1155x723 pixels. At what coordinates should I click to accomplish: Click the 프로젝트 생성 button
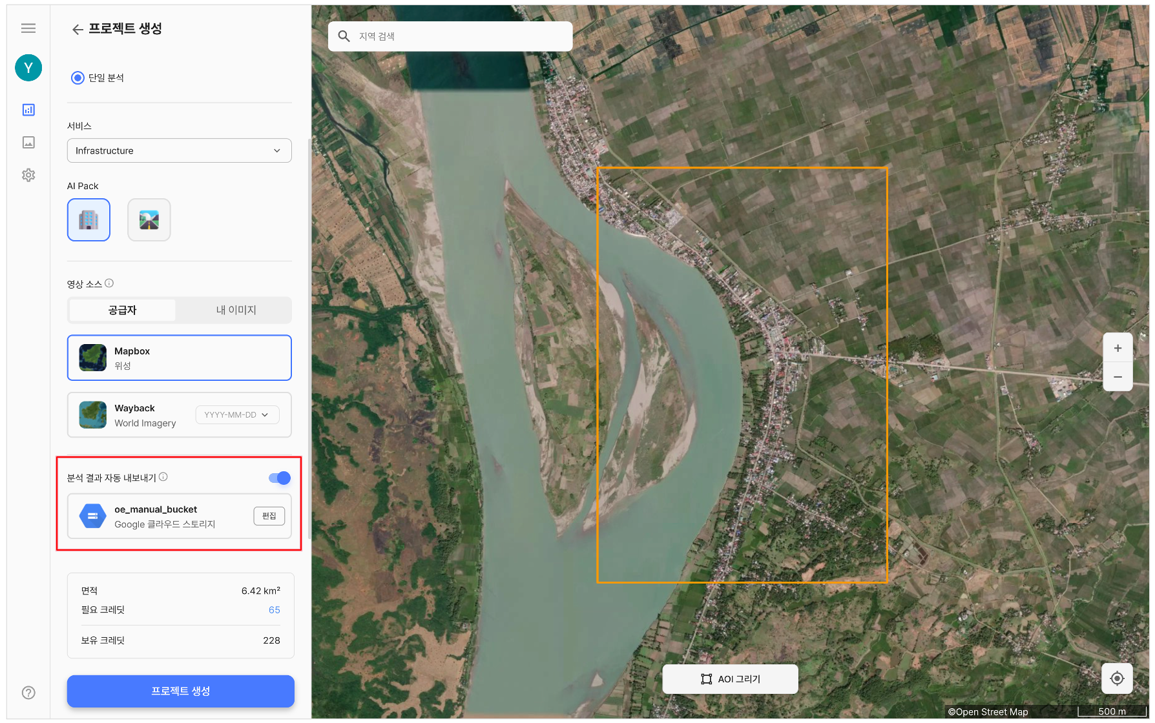[180, 691]
